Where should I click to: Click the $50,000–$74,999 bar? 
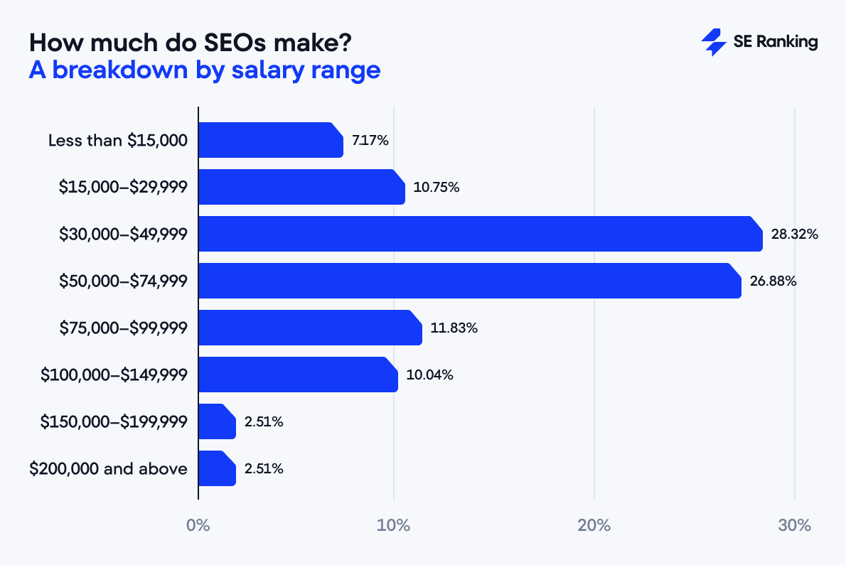469,281
